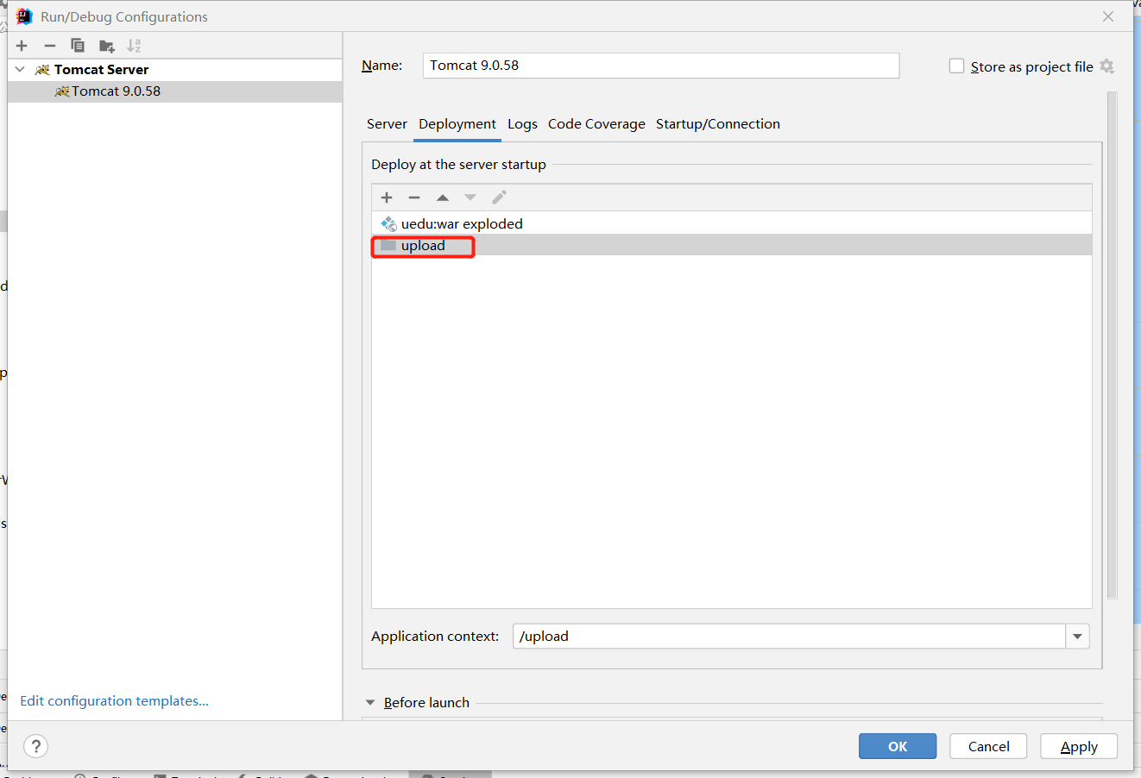Remove selected deployment with minus

pos(414,198)
